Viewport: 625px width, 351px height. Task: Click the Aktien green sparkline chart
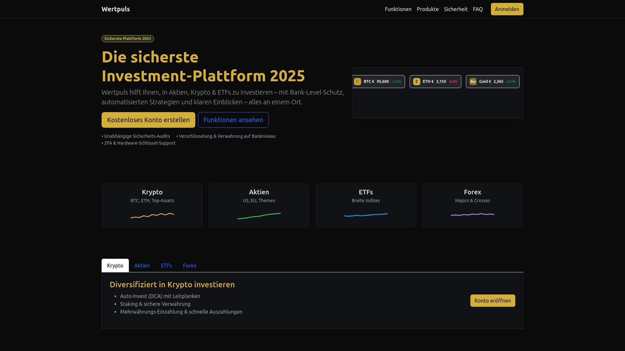(259, 216)
